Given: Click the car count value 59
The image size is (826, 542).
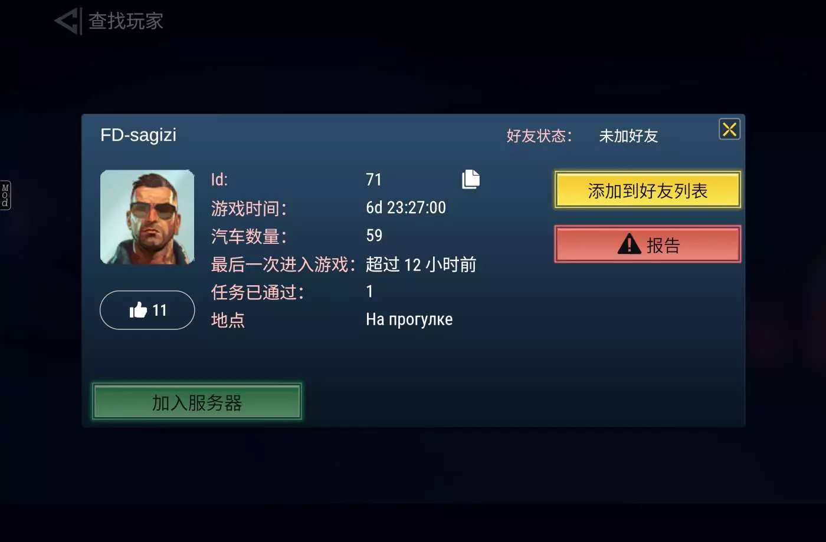Looking at the screenshot, I should (374, 235).
